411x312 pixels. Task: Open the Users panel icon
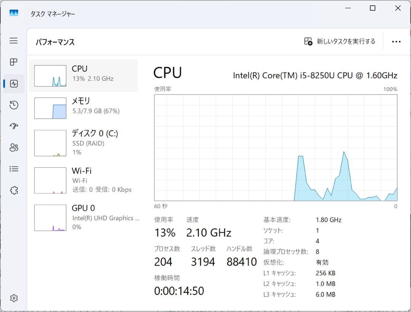click(x=14, y=148)
